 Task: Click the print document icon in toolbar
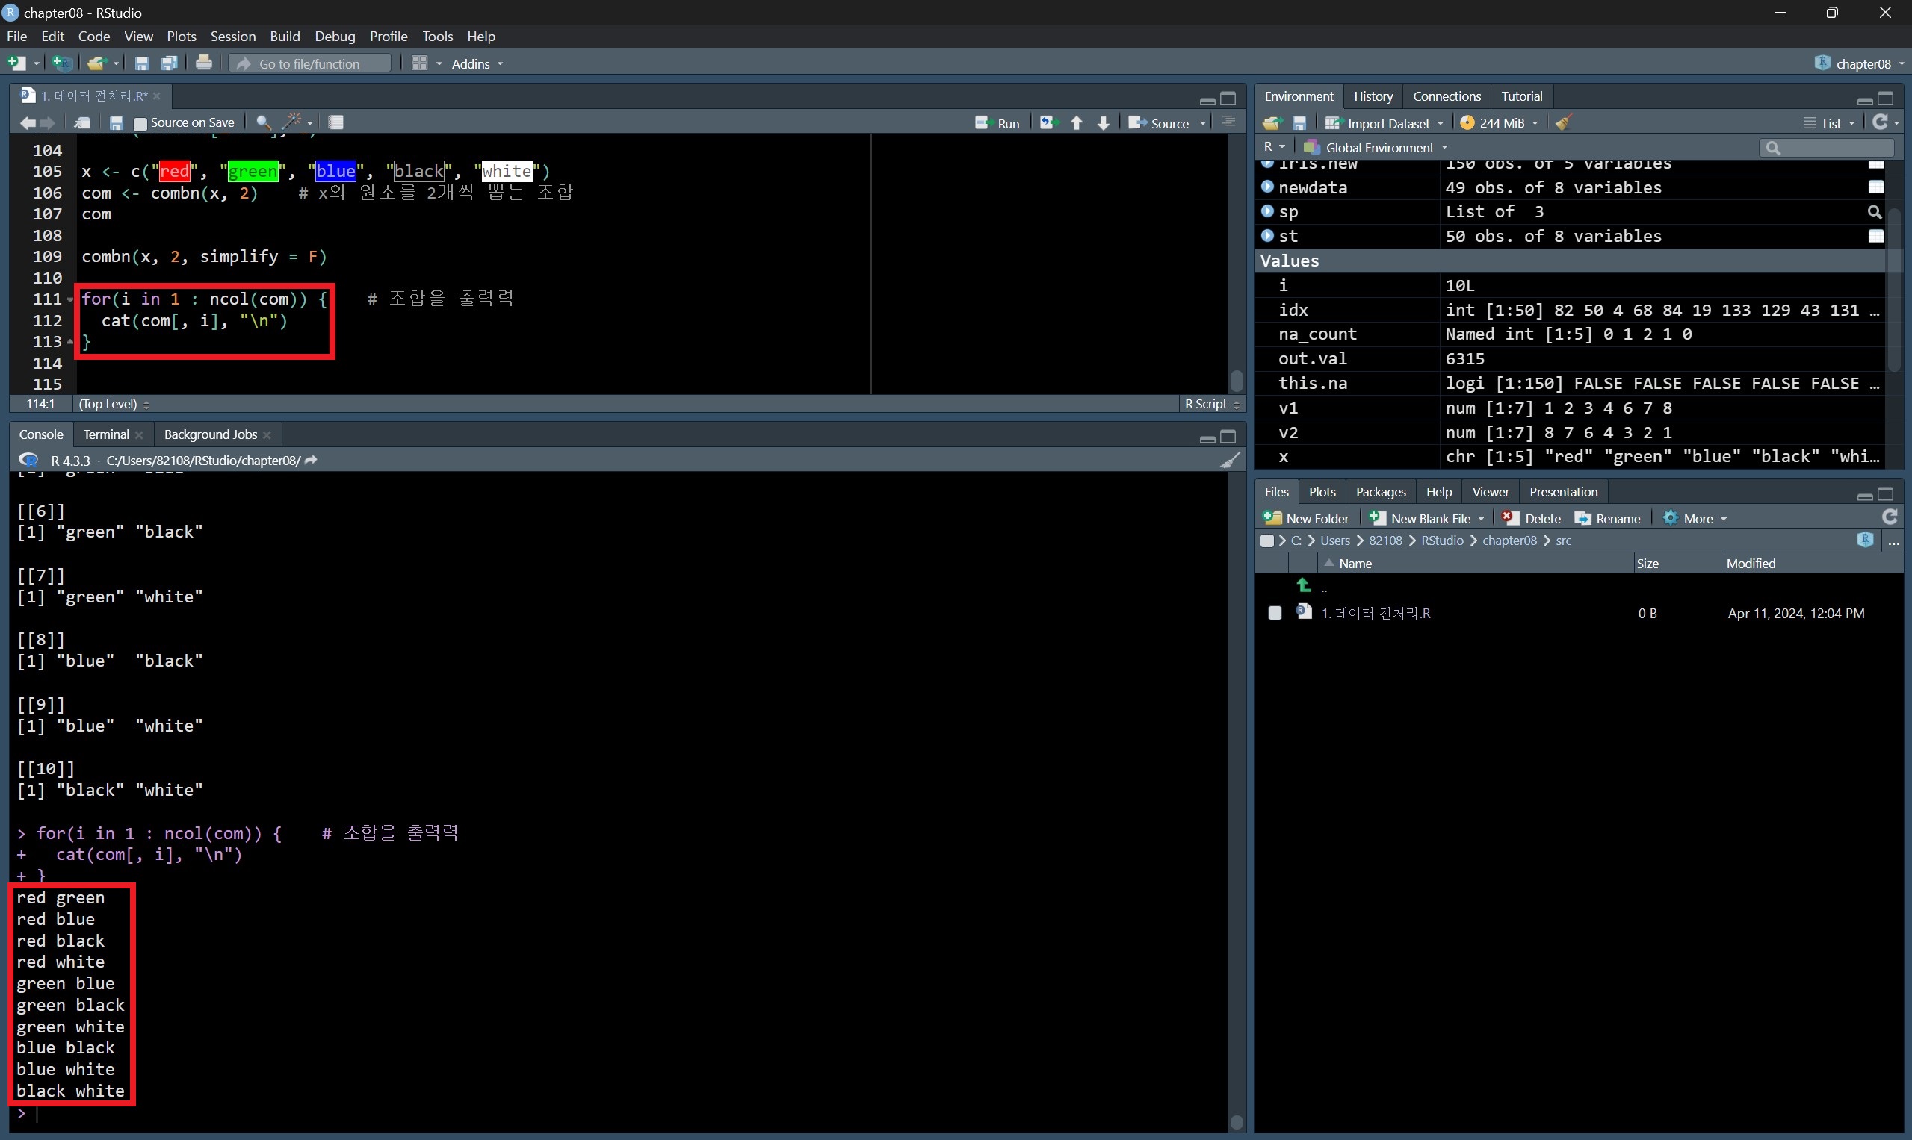coord(204,63)
